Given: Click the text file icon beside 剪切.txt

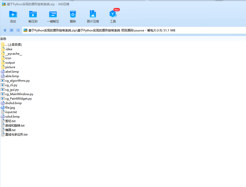Looking at the screenshot, I should click(x=3, y=121).
